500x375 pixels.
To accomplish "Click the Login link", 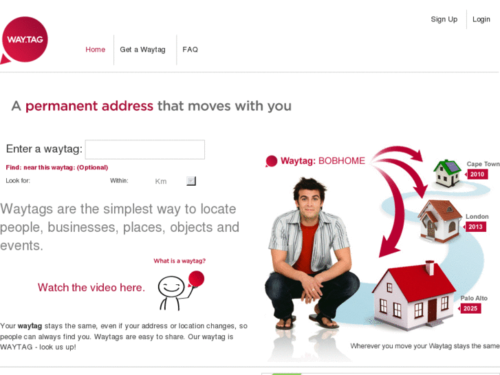I will [481, 19].
